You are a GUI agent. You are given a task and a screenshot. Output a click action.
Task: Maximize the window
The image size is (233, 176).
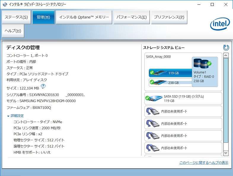pos(212,4)
